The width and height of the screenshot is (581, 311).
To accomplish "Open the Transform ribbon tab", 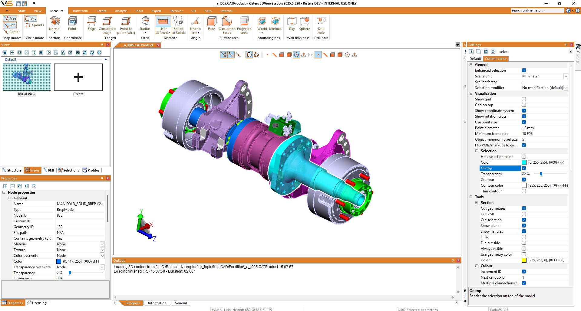I will [80, 11].
